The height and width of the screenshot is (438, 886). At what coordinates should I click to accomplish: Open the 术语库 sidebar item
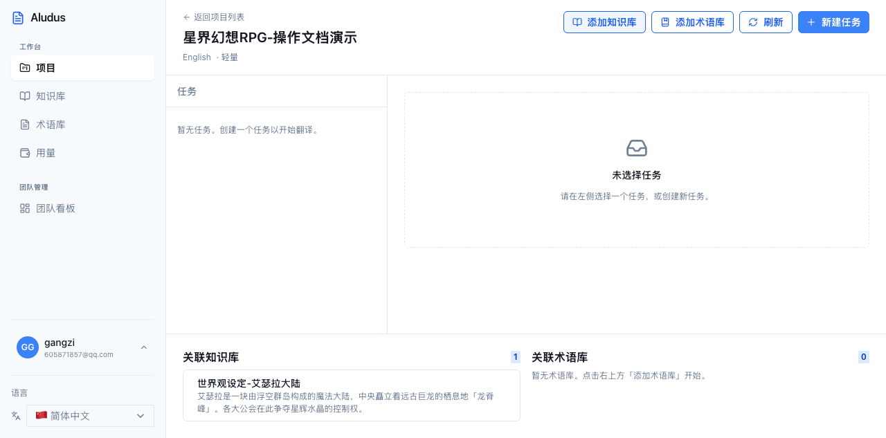82,125
